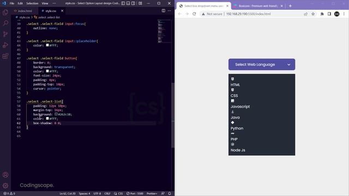Show more menu bar items ellipsis
Image resolution: width=349 pixels, height=196 pixels.
click(55, 3)
